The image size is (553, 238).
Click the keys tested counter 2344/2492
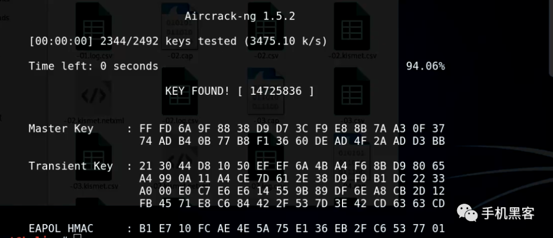click(130, 41)
